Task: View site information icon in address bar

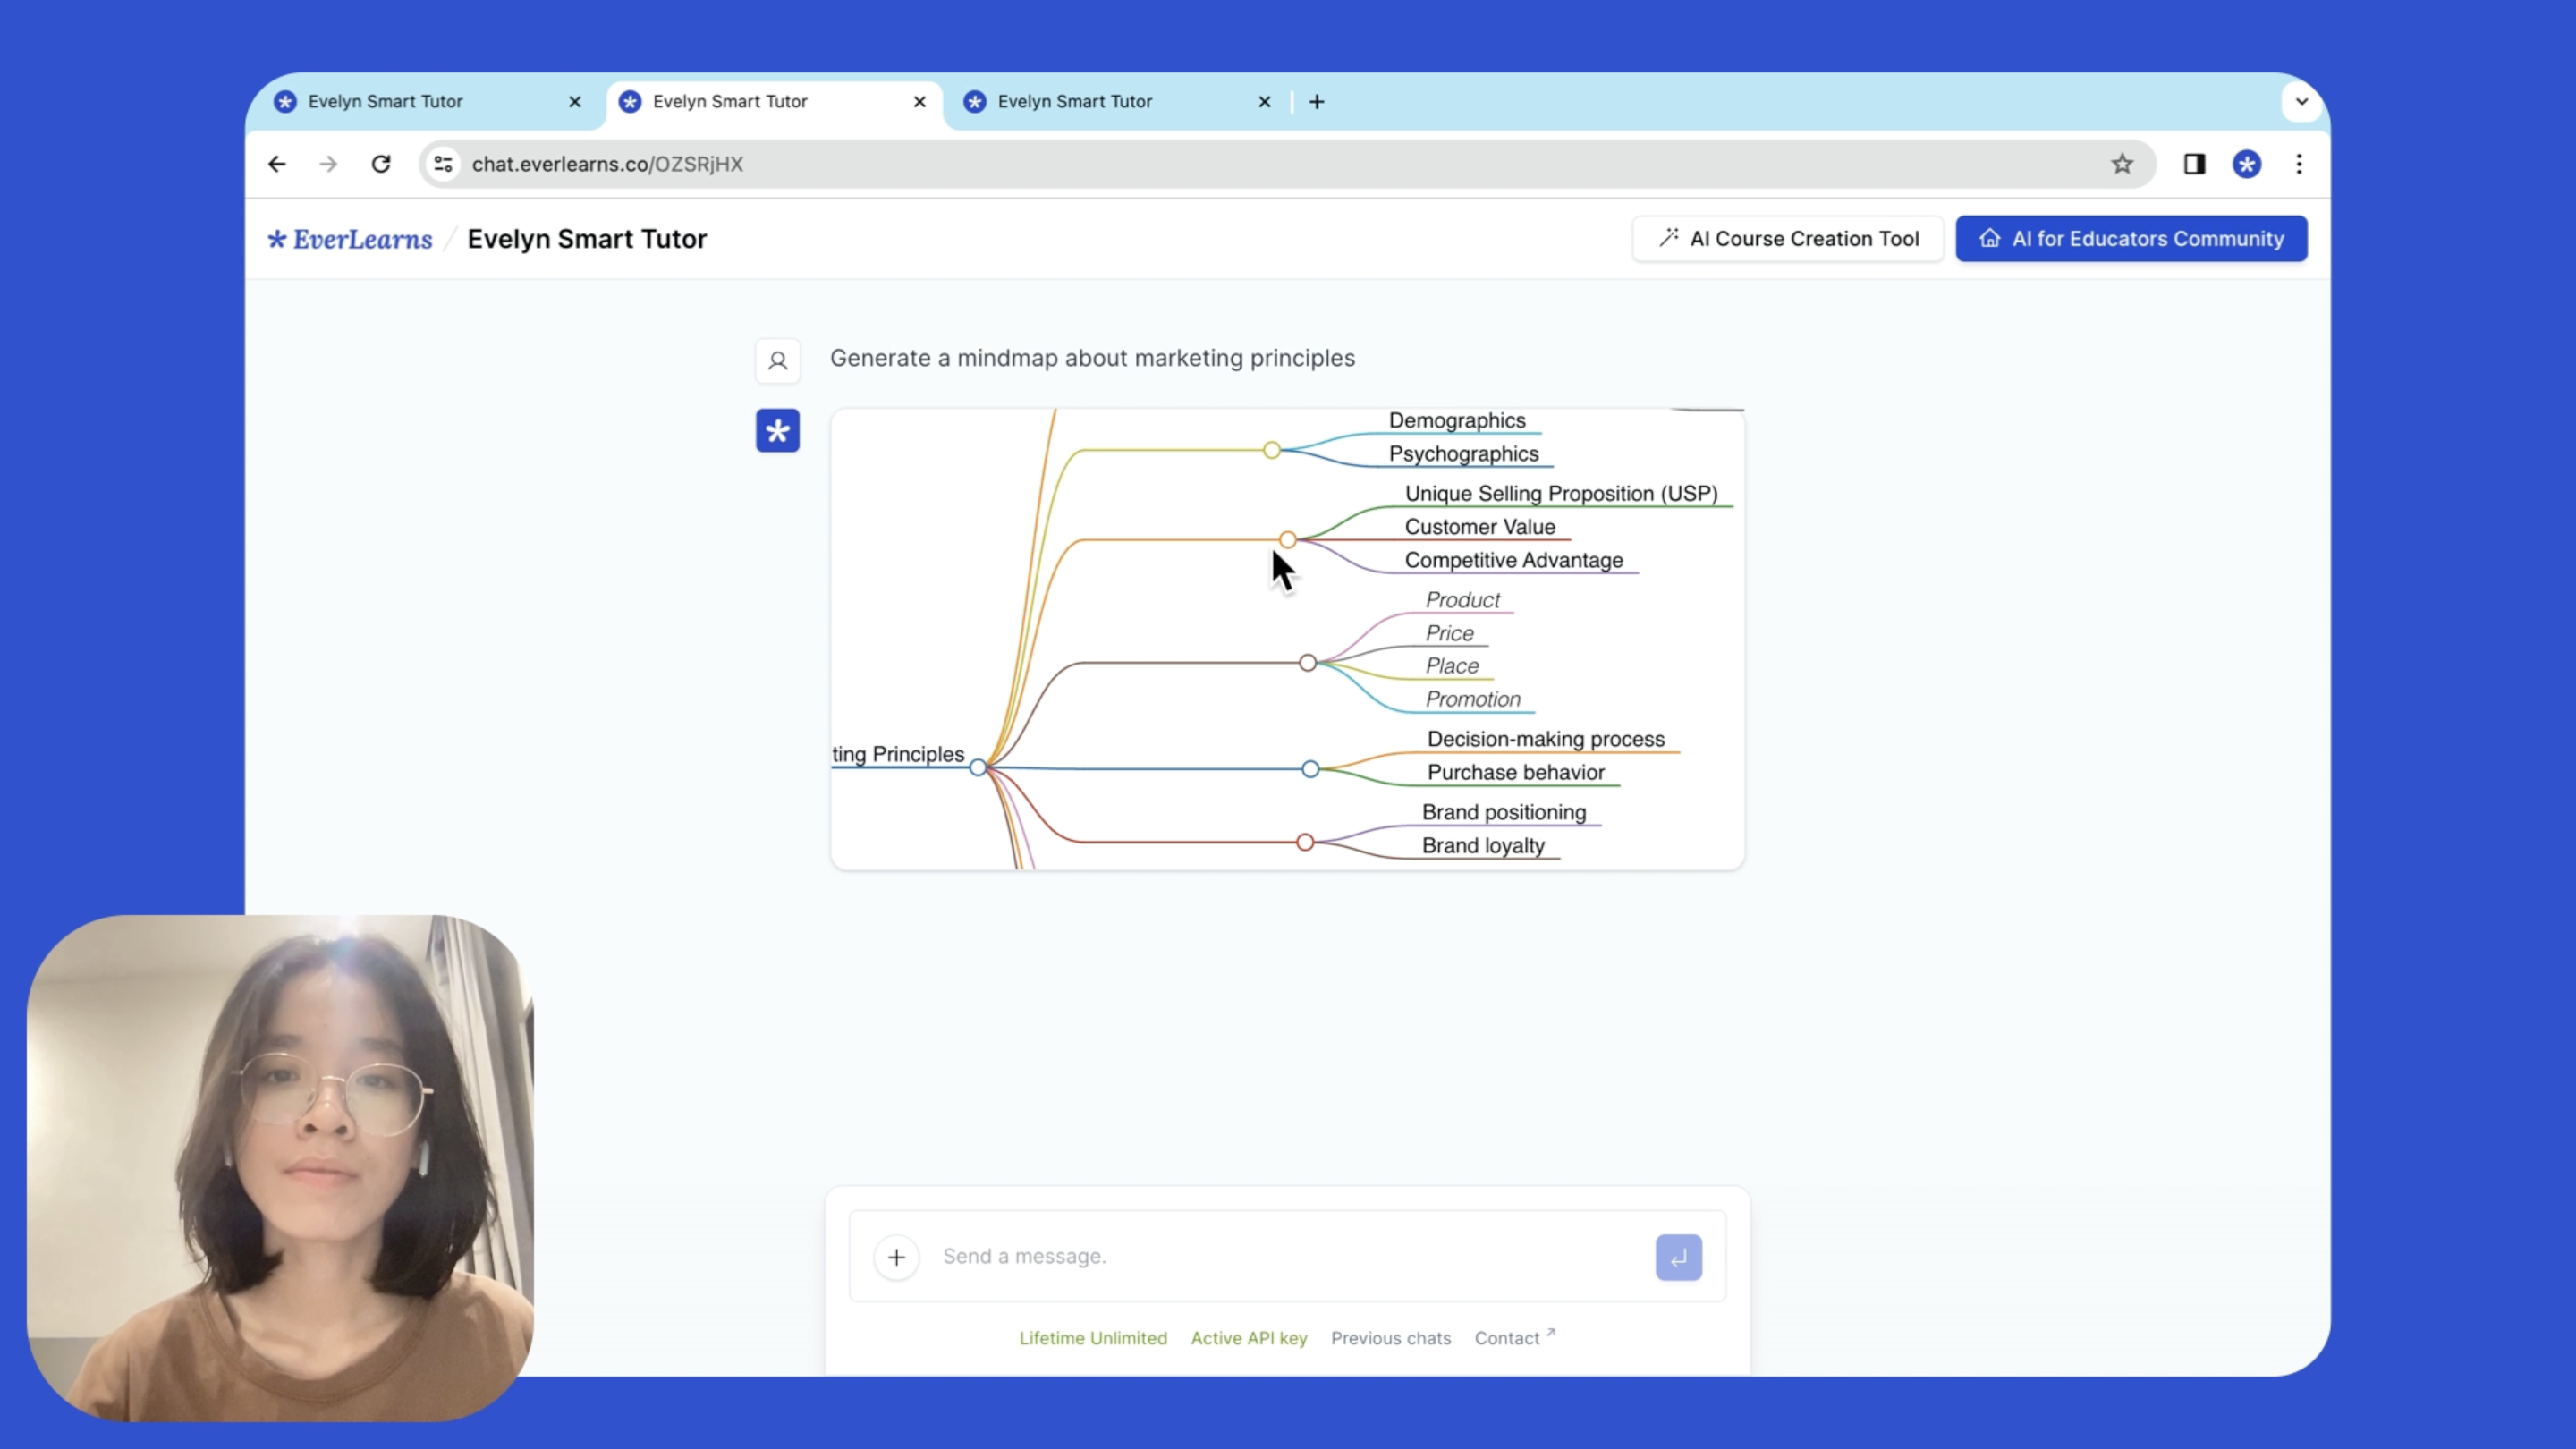Action: pyautogui.click(x=443, y=164)
